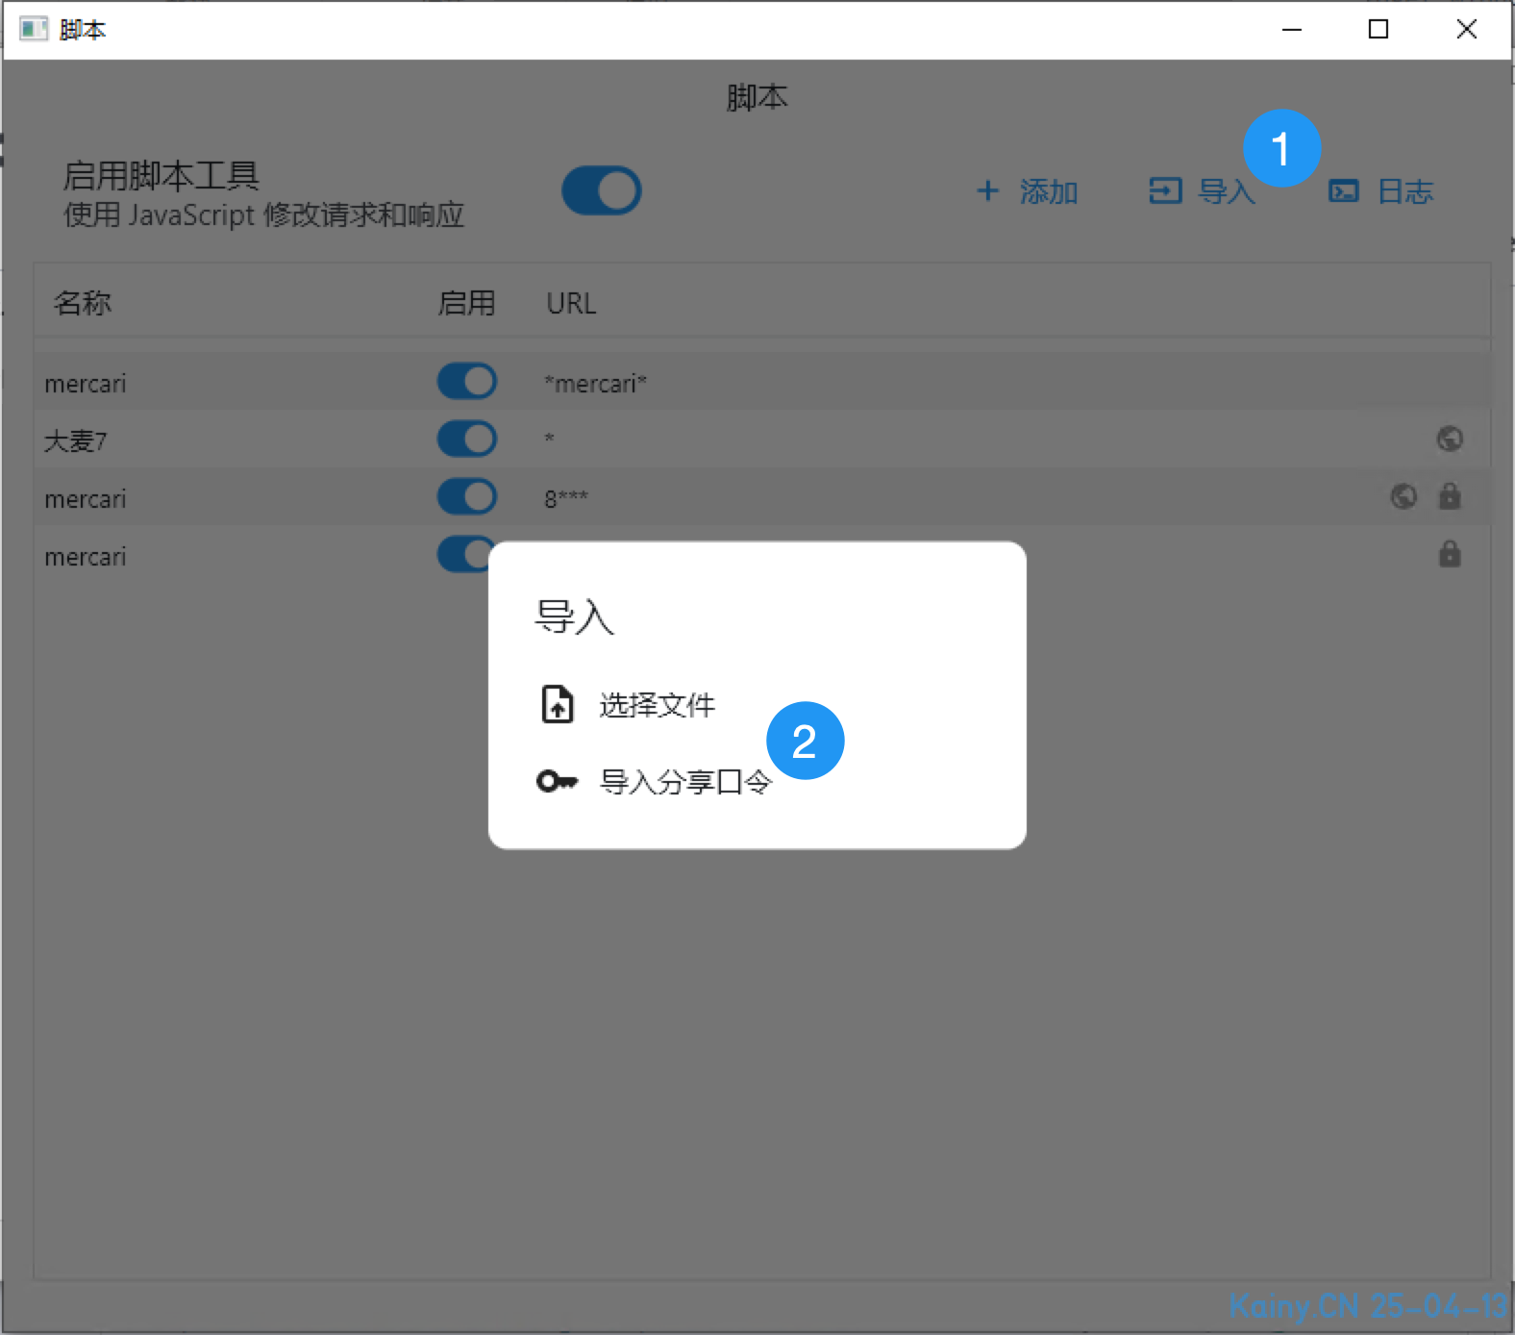The height and width of the screenshot is (1335, 1515).
Task: Click the 添加 (add) script button
Action: (1028, 191)
